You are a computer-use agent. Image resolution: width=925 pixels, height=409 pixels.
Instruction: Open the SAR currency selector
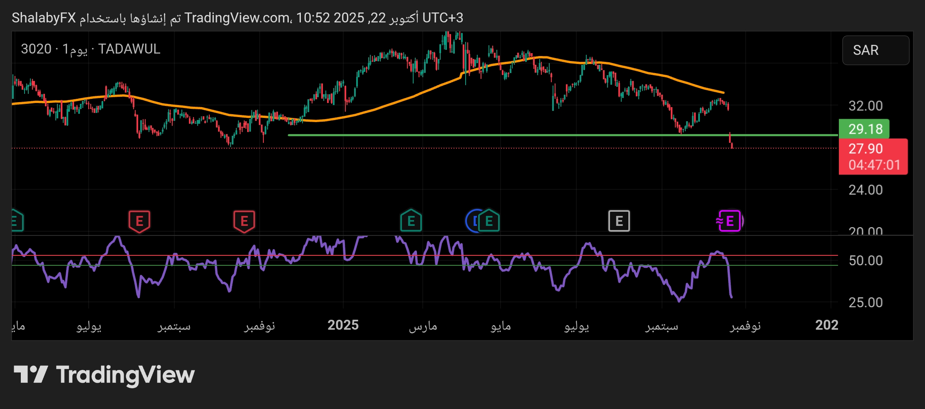[x=875, y=50]
